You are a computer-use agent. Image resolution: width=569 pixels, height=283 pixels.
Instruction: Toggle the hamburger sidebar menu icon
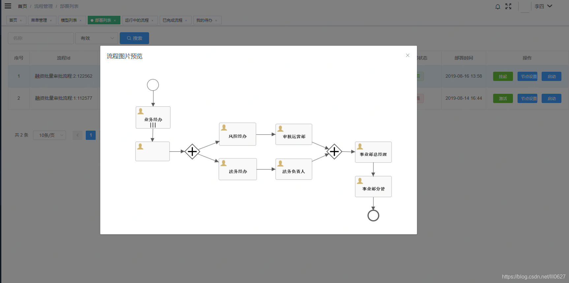click(x=8, y=6)
